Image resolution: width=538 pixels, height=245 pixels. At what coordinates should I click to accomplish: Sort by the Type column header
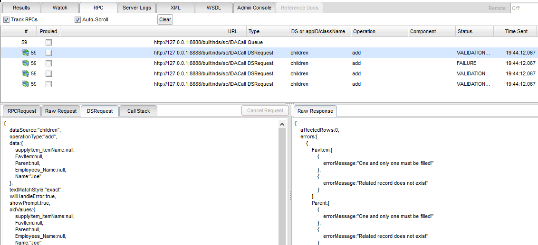267,31
